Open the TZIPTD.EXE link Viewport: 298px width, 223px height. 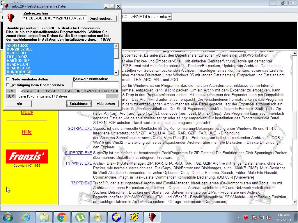pos(81,183)
